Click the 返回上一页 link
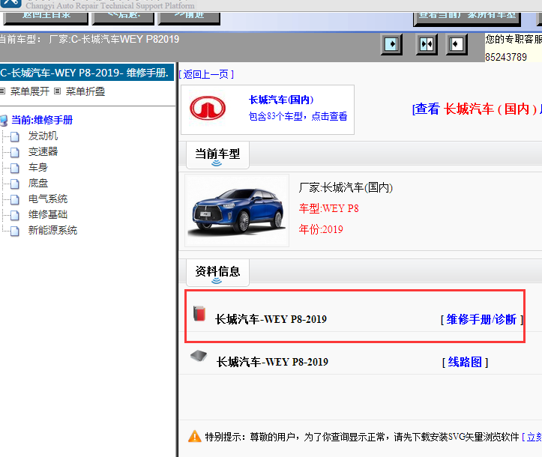Screen dimensions: 542x457 (x=206, y=74)
